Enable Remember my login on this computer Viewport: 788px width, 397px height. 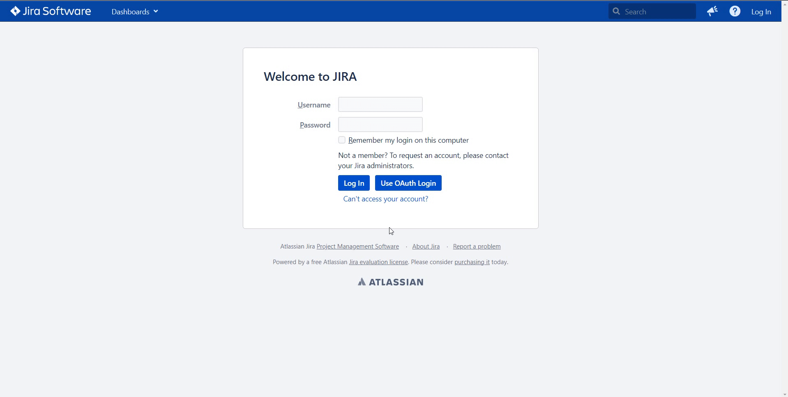tap(341, 140)
